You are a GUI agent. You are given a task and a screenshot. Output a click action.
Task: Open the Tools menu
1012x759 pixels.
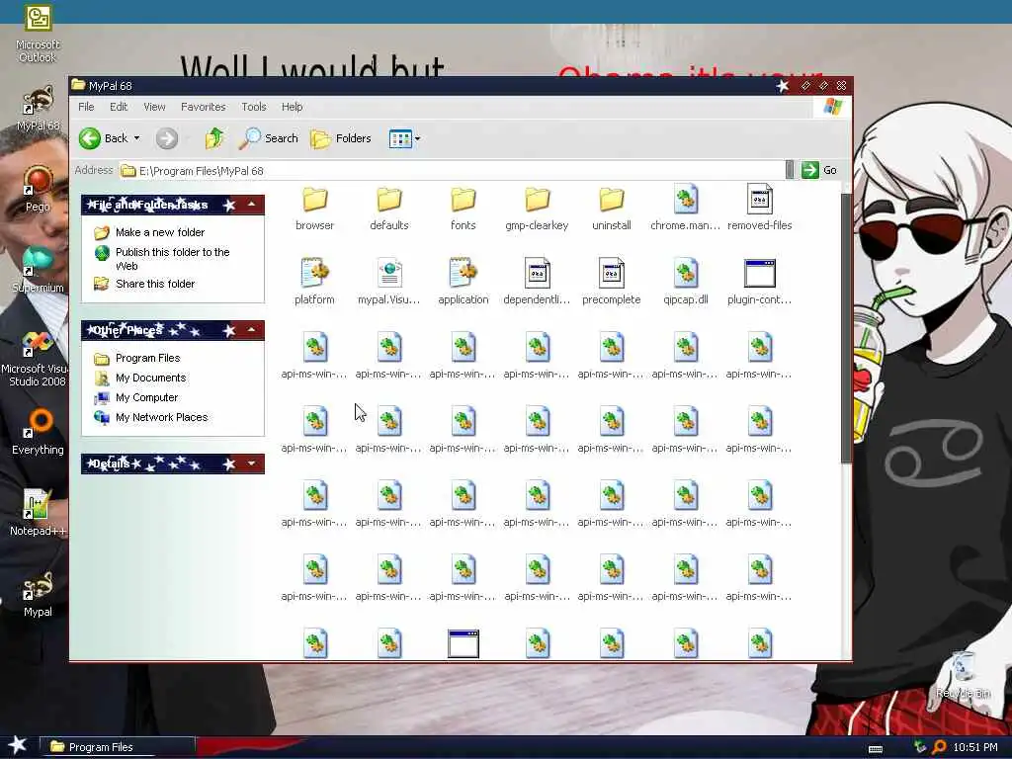[254, 107]
